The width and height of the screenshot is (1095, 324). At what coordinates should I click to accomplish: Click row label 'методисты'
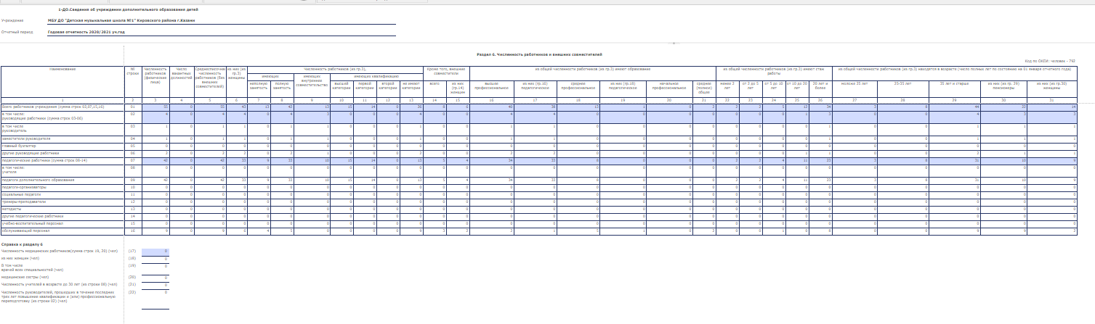click(62, 209)
